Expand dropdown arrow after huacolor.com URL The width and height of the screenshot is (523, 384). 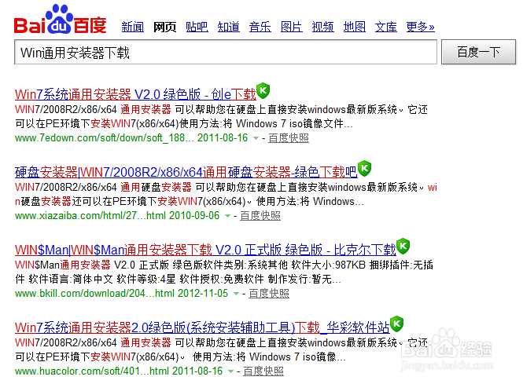pos(230,371)
